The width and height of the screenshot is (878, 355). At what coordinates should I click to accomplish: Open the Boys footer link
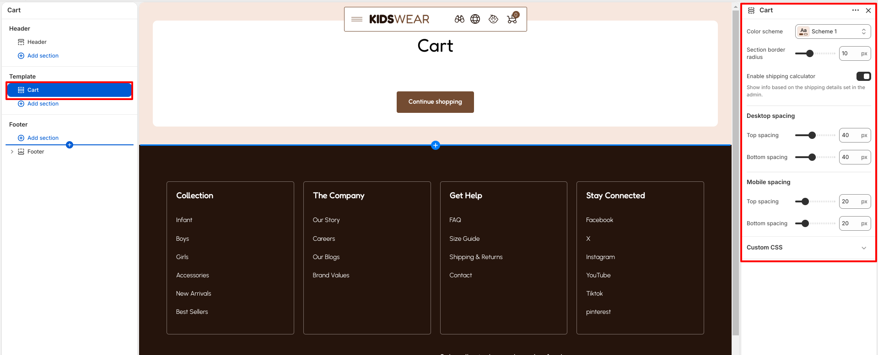coord(183,238)
